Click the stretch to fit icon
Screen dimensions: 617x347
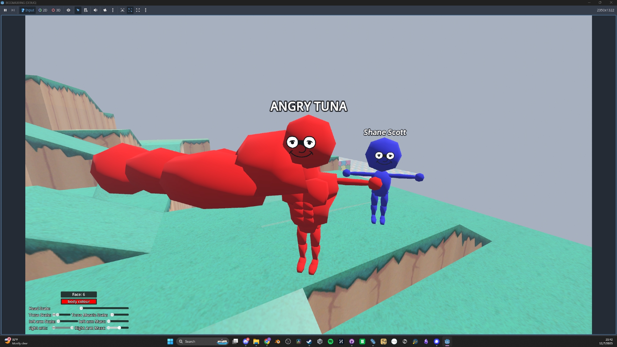pos(138,10)
